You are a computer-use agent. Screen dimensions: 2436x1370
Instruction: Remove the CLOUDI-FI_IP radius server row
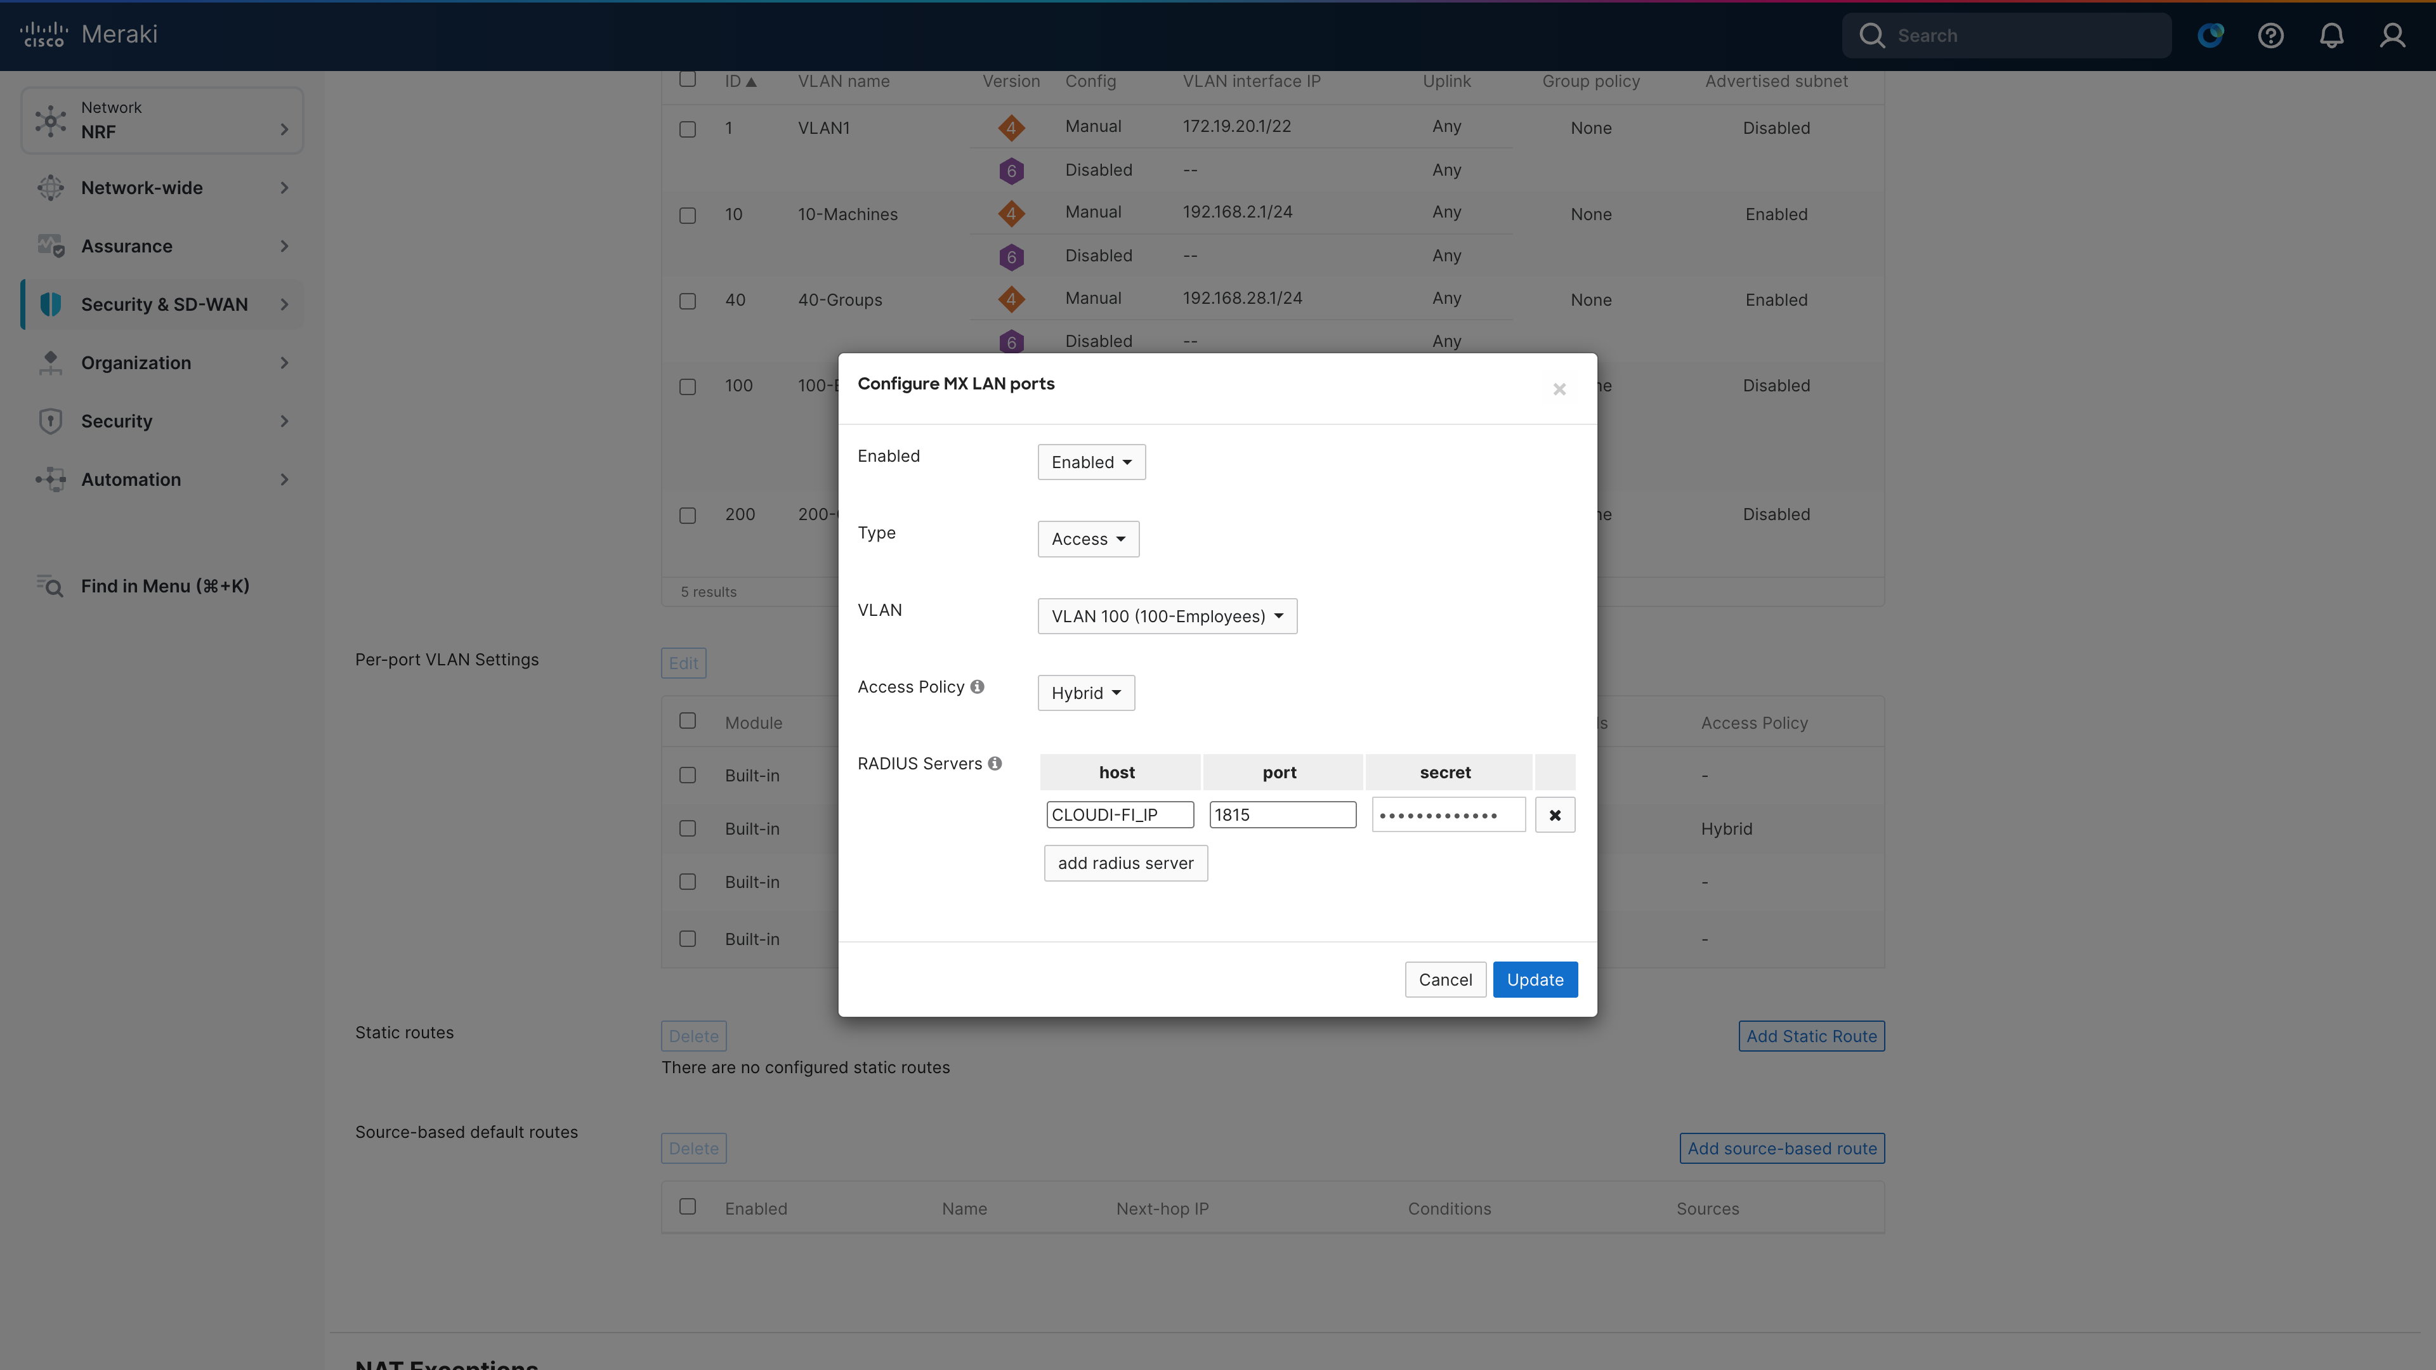[1555, 815]
